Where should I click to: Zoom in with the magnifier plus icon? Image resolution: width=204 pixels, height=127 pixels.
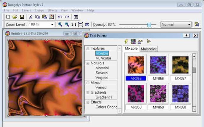pyautogui.click(x=60, y=25)
